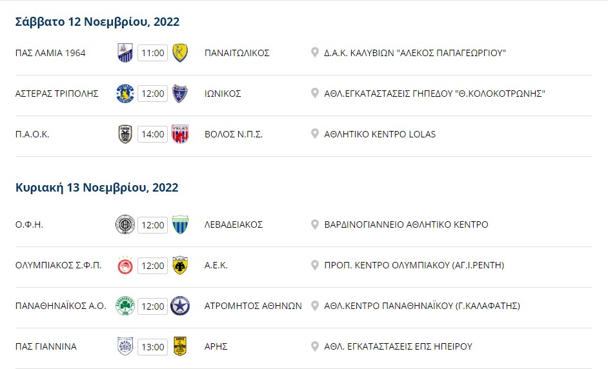Open the ΟΛΥΜΠΙΑΚΟΣ Σ.Φ.Π. red logo

click(125, 265)
